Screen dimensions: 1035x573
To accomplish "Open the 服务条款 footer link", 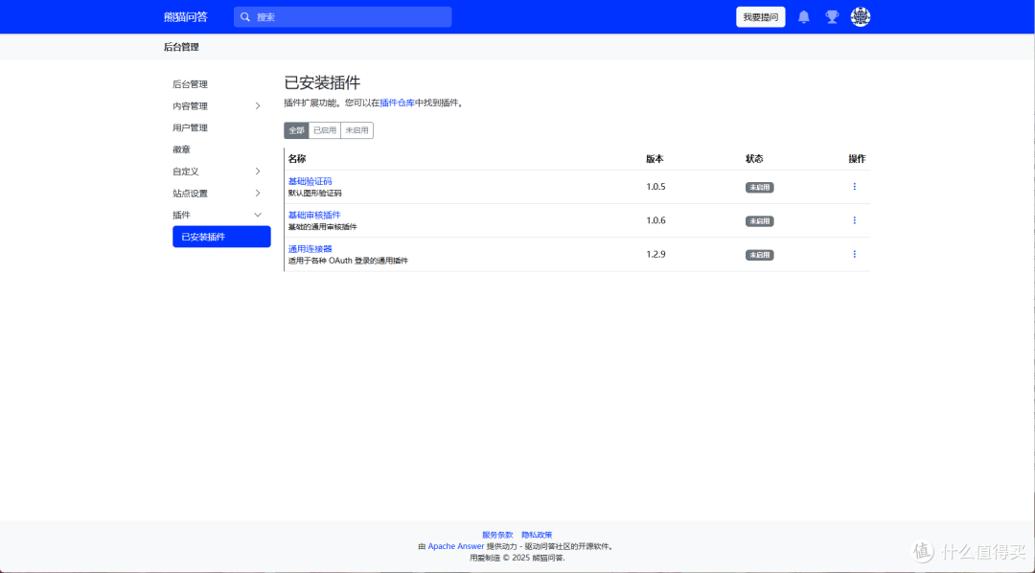I will coord(497,535).
